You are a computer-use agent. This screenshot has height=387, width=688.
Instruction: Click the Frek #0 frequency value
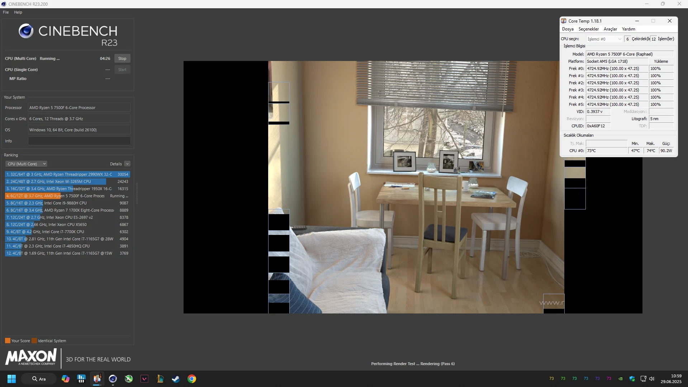click(617, 69)
